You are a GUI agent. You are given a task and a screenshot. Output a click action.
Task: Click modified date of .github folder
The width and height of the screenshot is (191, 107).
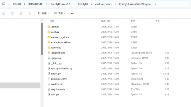point(110,27)
